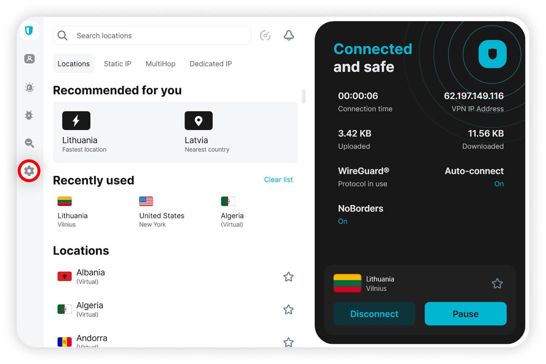Run a speed test from the speedometer icon
The image size is (546, 364).
click(x=265, y=35)
